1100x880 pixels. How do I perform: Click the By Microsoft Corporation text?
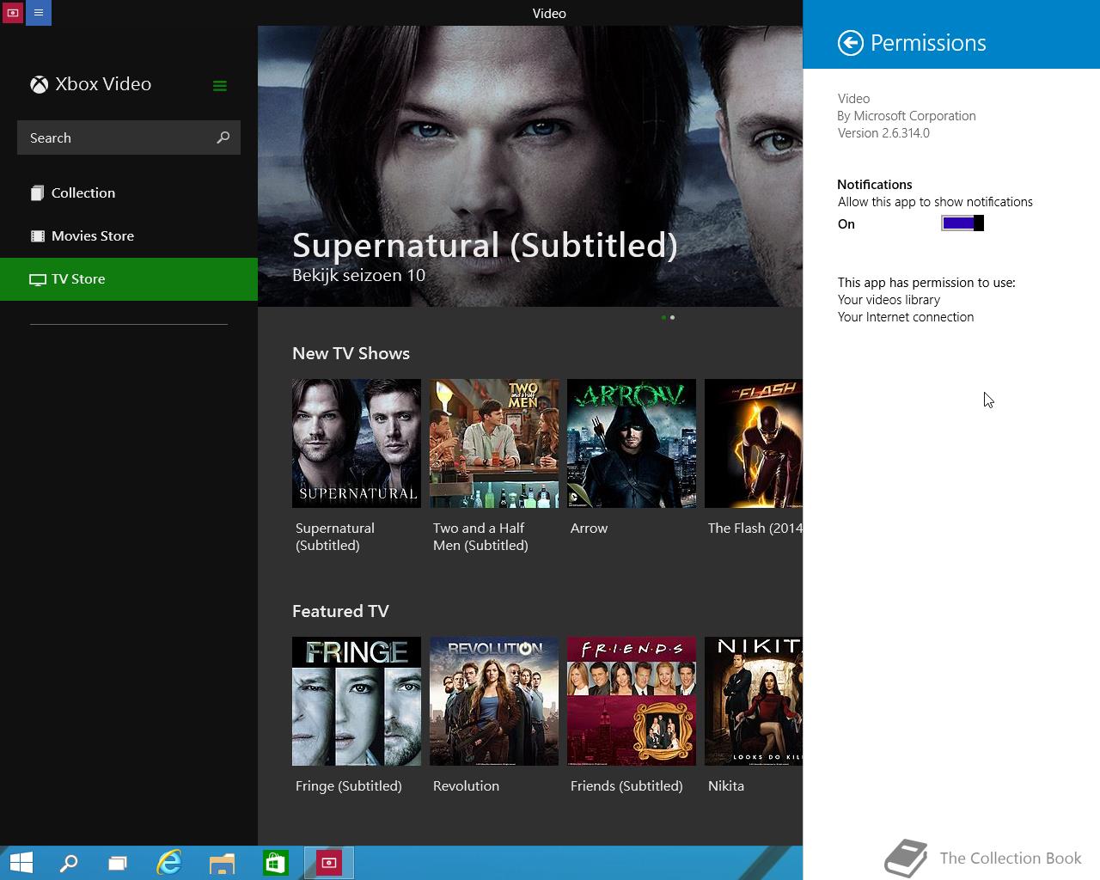(907, 116)
